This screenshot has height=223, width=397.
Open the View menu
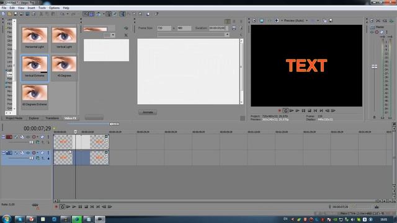[x=21, y=8]
